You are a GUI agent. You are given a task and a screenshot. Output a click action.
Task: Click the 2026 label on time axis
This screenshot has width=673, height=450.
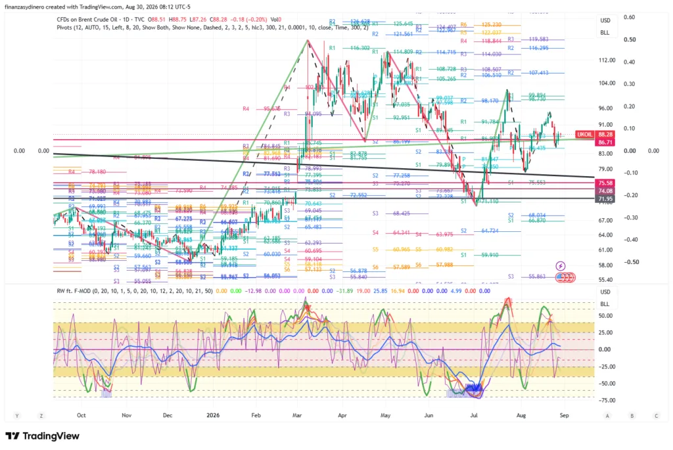pyautogui.click(x=213, y=415)
